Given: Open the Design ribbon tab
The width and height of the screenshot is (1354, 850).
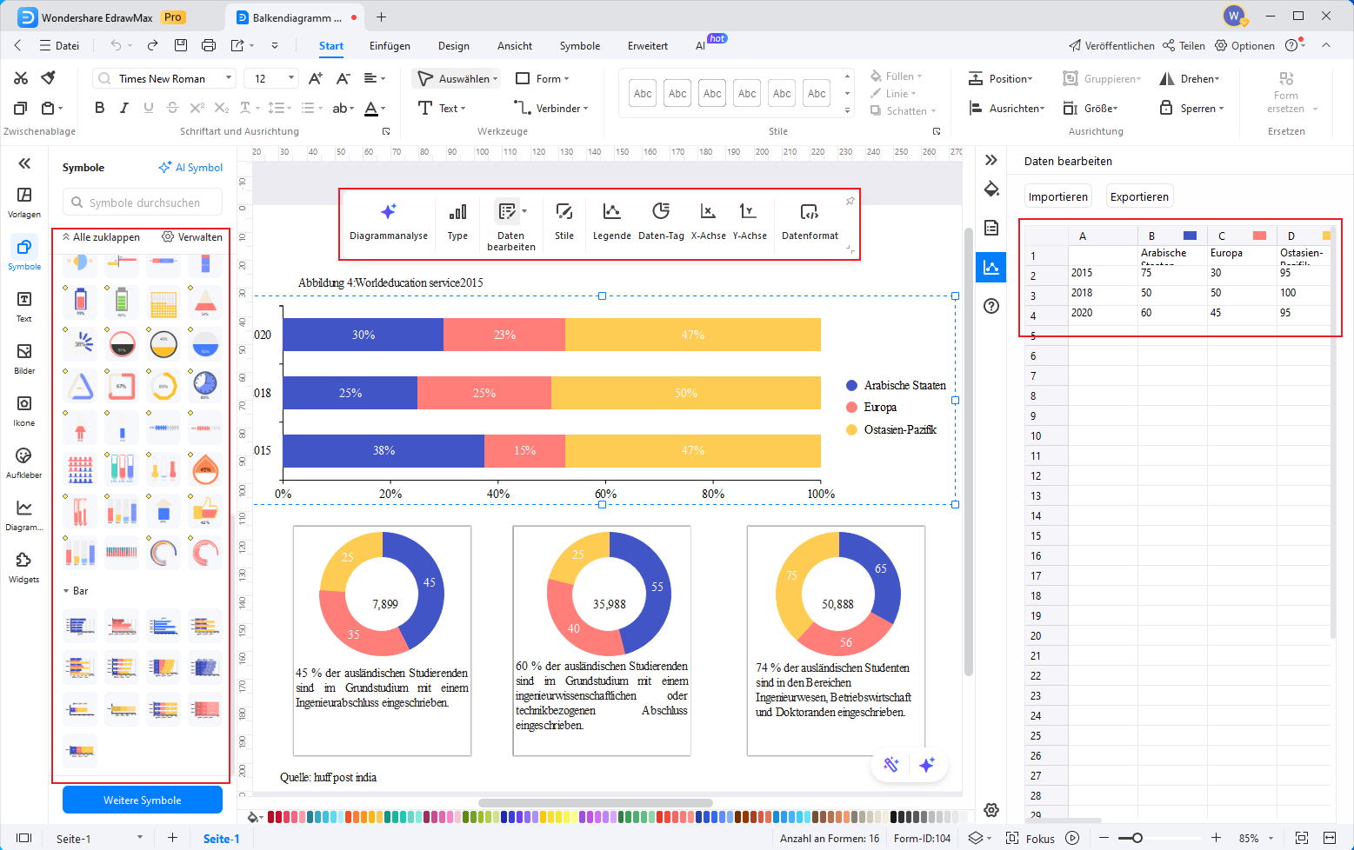Looking at the screenshot, I should [453, 46].
